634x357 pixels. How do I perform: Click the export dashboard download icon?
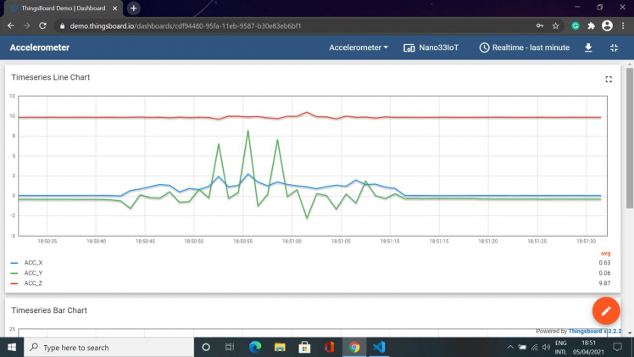(589, 47)
